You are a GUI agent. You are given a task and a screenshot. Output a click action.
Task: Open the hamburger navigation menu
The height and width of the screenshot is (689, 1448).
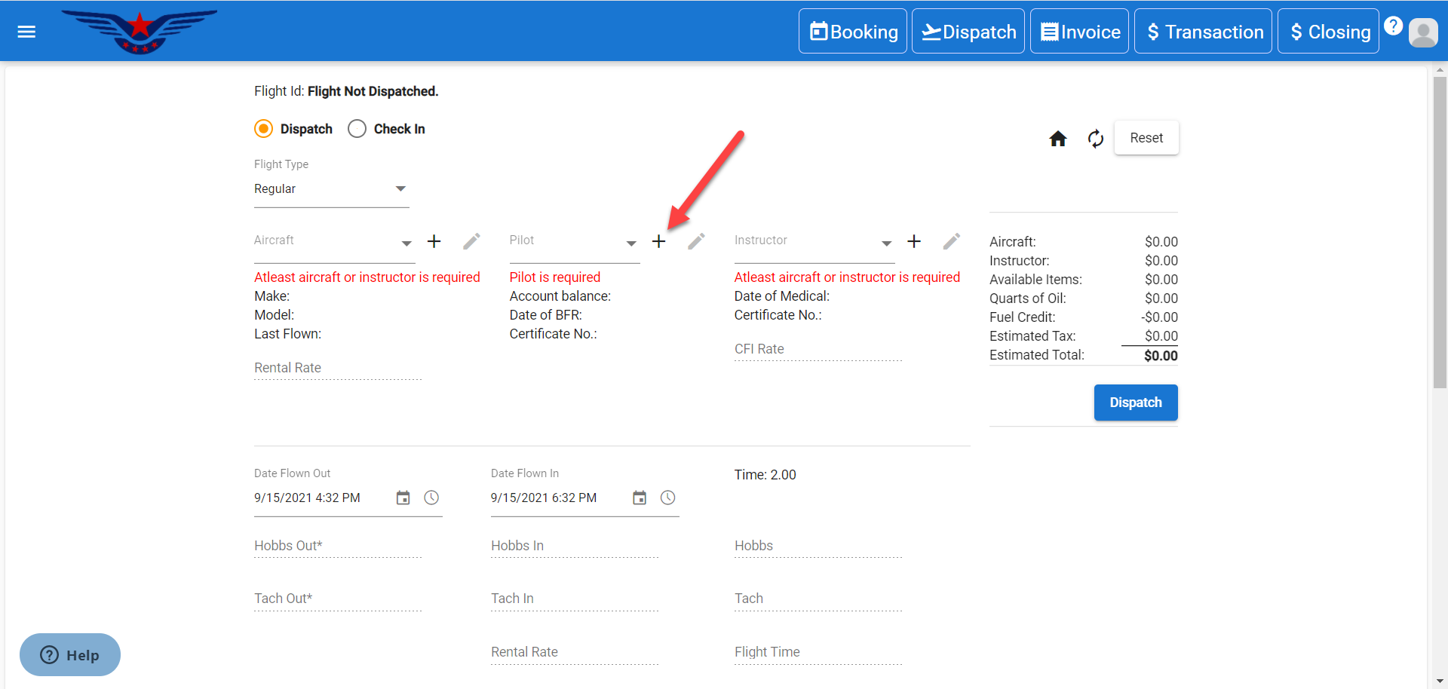coord(26,32)
